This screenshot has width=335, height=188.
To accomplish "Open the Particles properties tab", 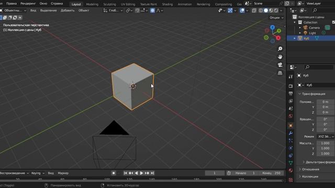I will click(x=291, y=140).
